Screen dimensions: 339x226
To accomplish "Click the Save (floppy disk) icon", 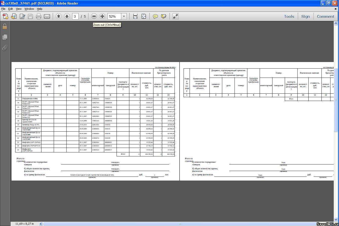I will pos(30,16).
